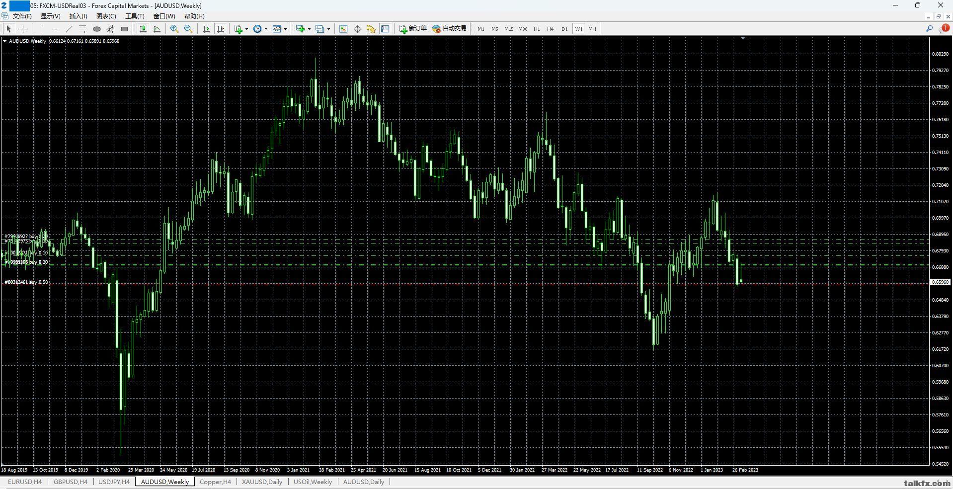Open the 窗口(W) menu

(164, 16)
